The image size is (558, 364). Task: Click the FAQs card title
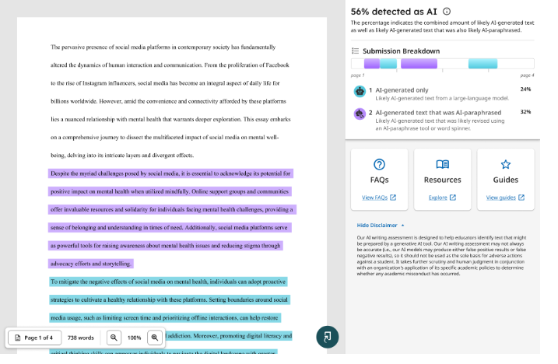click(379, 180)
